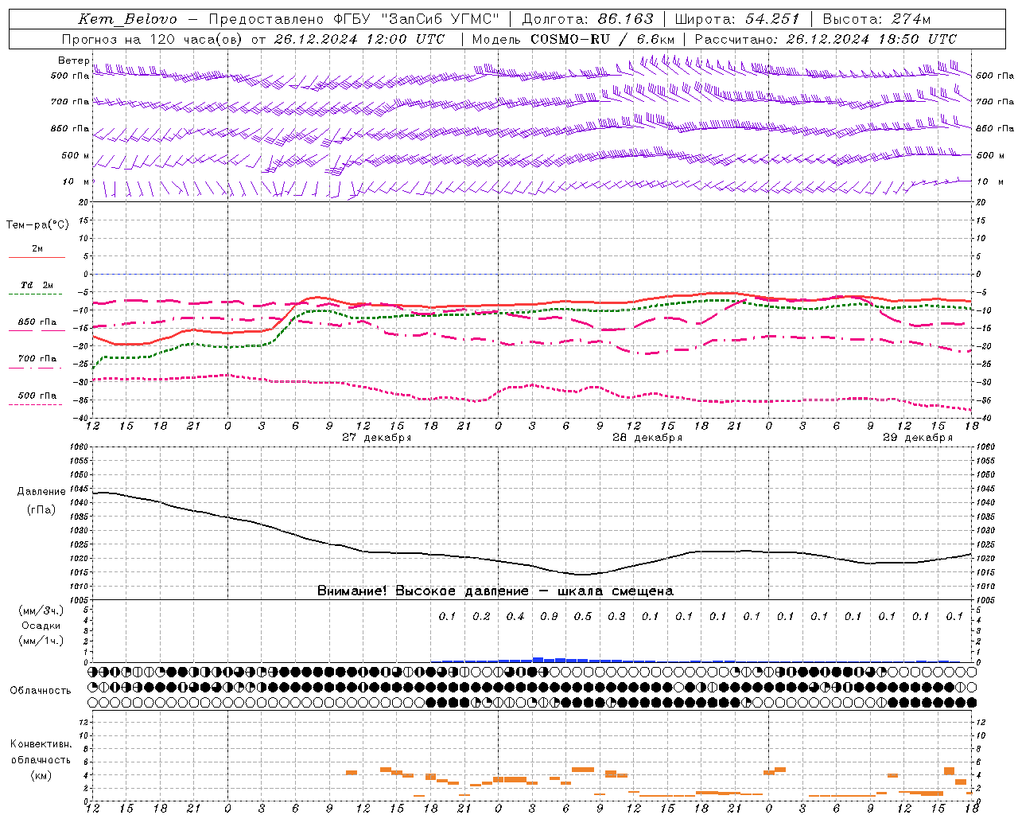
Task: Click precipitation value 0.3
Action: click(616, 616)
